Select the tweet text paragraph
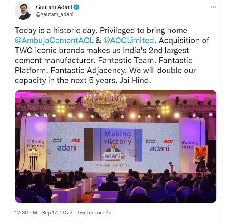 coord(112,55)
